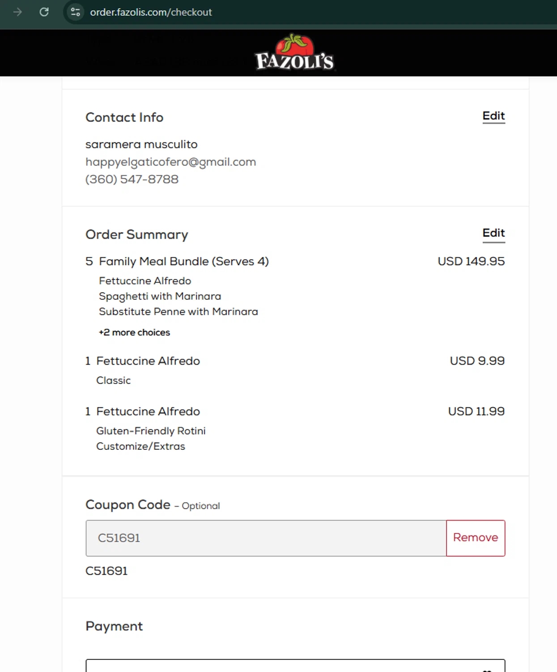Click the saramera musculito contact name
This screenshot has height=672, width=557.
141,144
